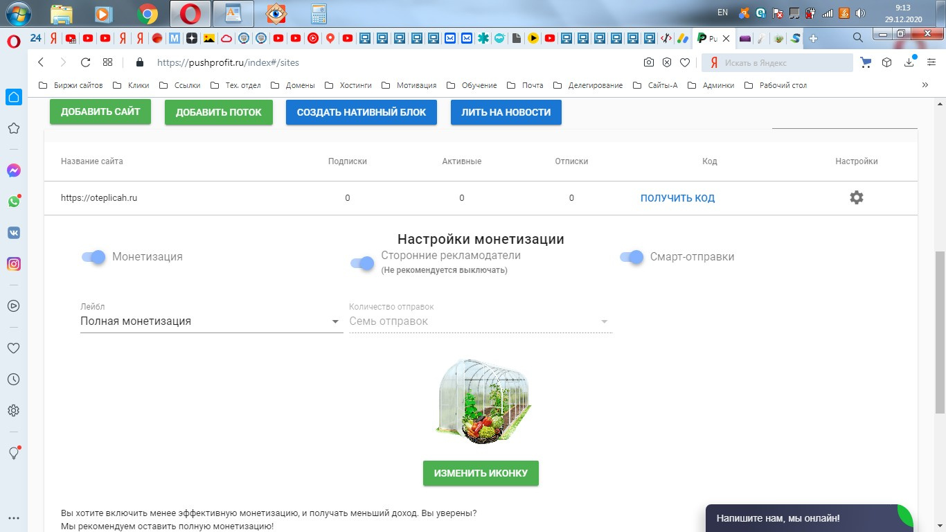Open site settings gear for oteplicah.ru
Screen dimensions: 946x532
(x=857, y=197)
